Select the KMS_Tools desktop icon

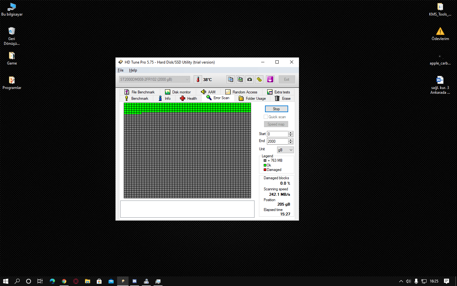coord(440,10)
